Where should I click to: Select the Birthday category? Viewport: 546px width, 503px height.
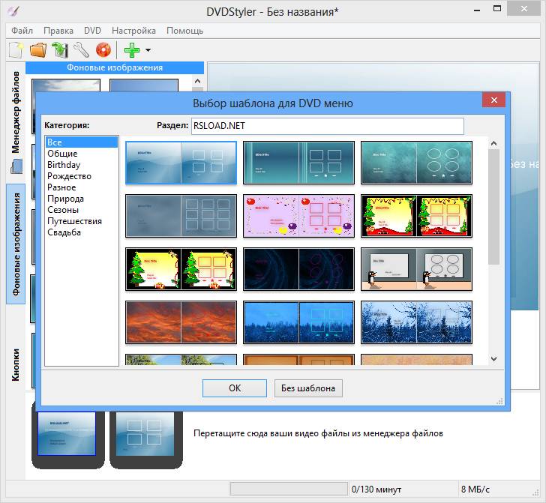coord(82,165)
